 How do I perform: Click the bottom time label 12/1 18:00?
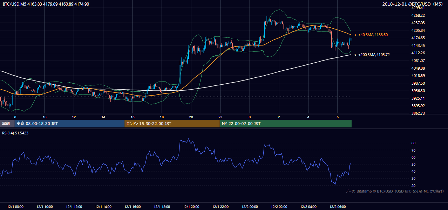coord(162,207)
